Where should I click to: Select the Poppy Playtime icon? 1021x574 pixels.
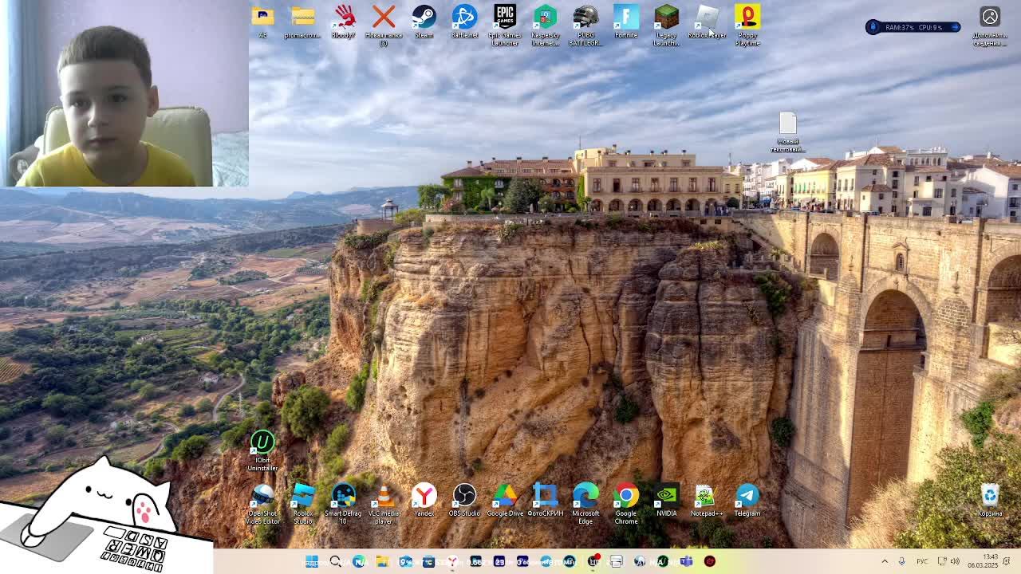[x=747, y=26]
